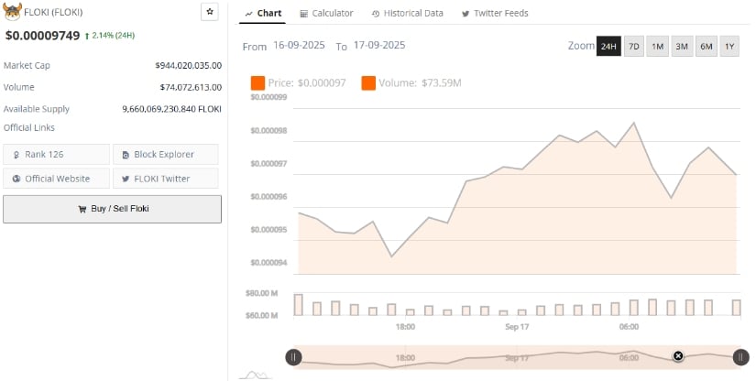Open the Chart tab
This screenshot has width=756, height=381.
click(x=263, y=14)
